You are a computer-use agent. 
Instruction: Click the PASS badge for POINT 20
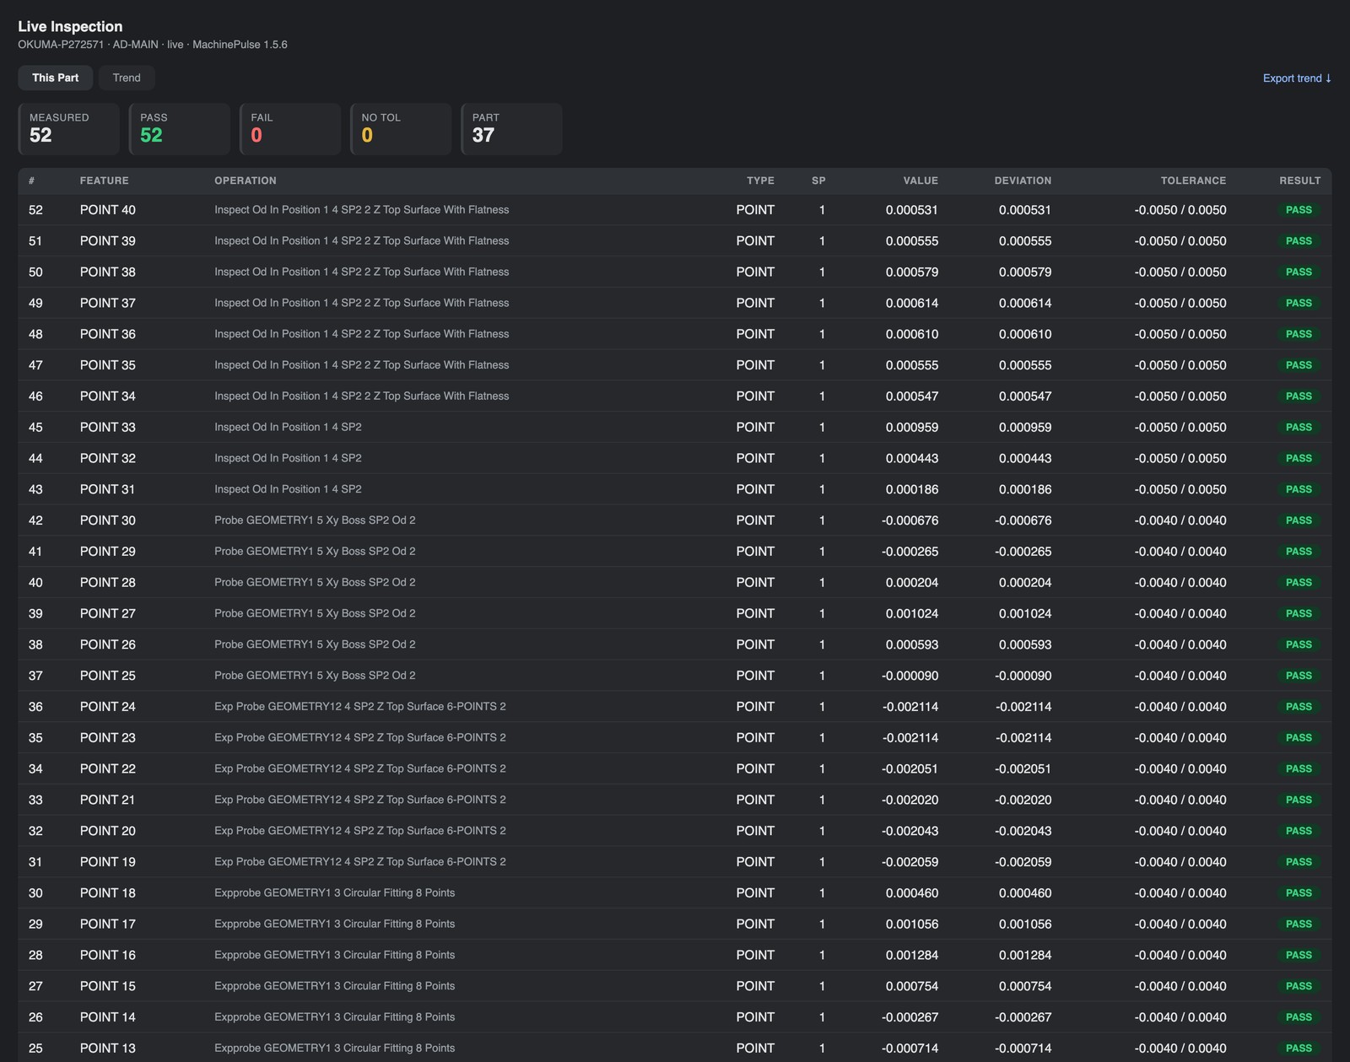pyautogui.click(x=1299, y=831)
